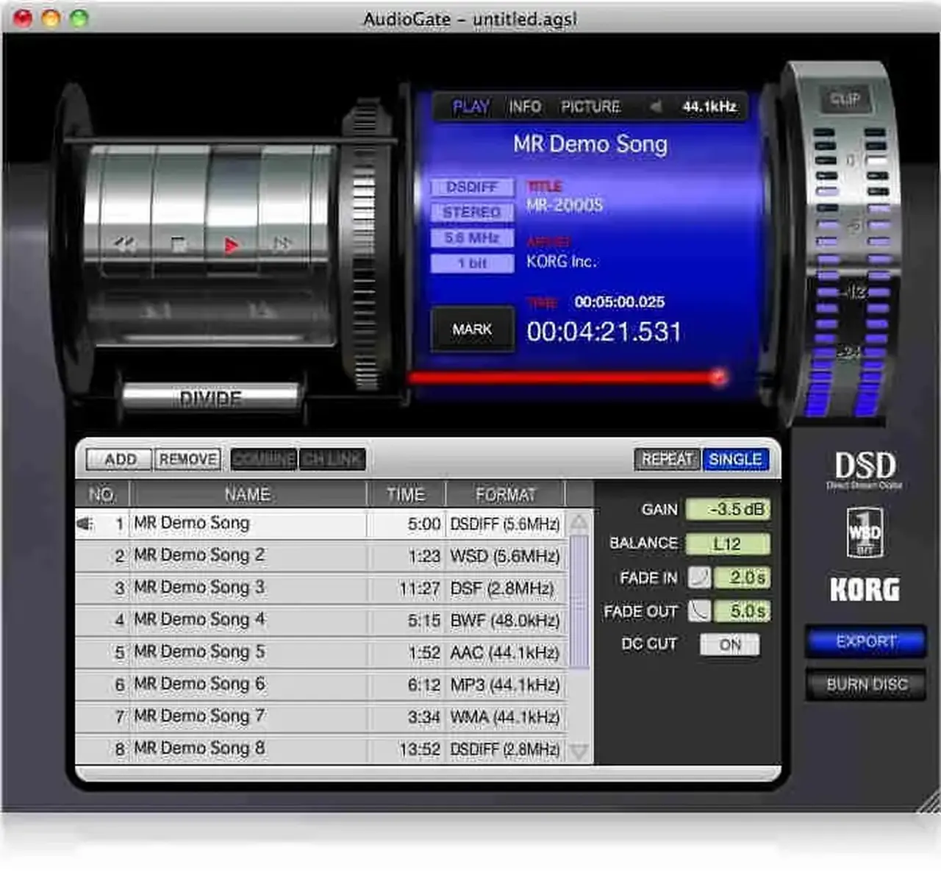This screenshot has width=941, height=873.
Task: Click the red playback position slider knob
Action: (718, 377)
